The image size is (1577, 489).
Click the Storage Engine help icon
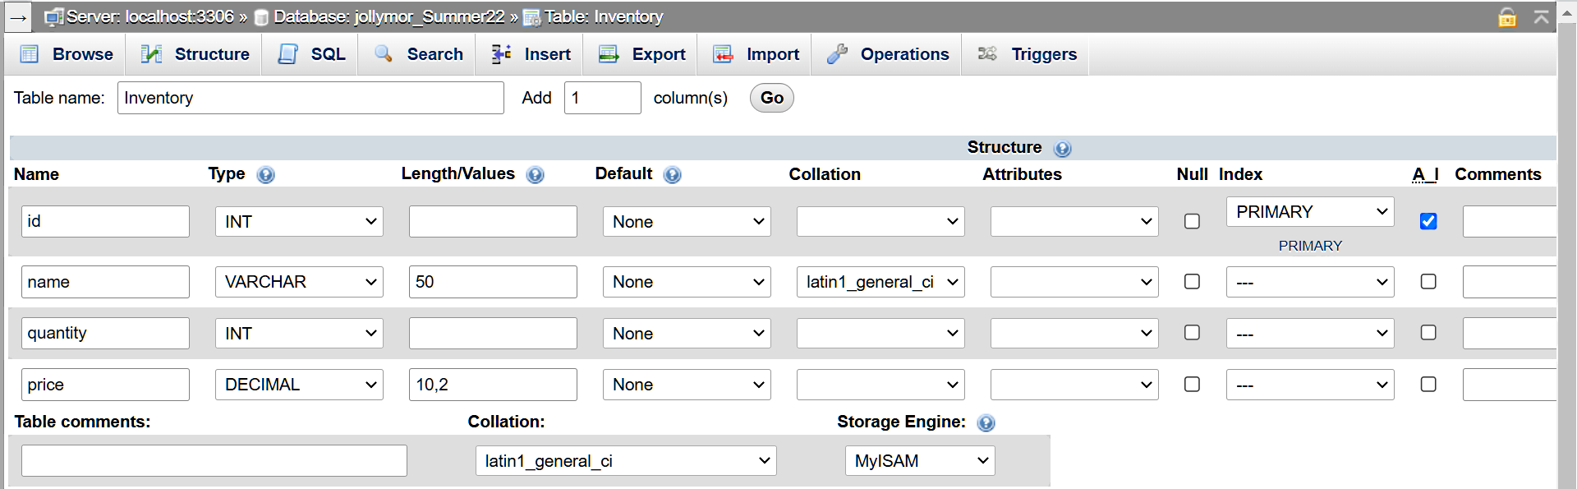986,423
